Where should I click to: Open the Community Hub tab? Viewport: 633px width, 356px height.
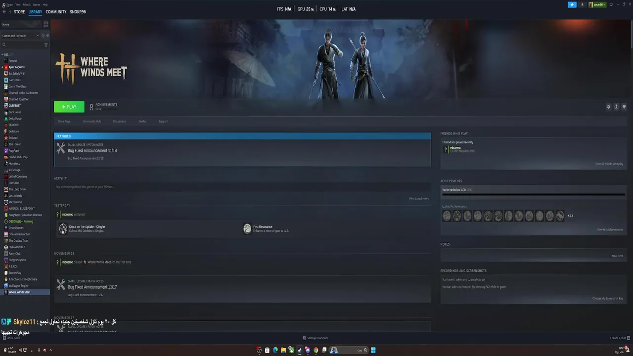pos(91,121)
